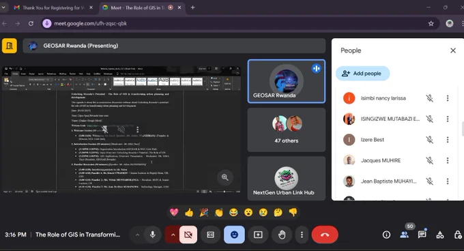The image size is (464, 251).
Task: Close the Gmail browser tab
Action: click(x=91, y=8)
